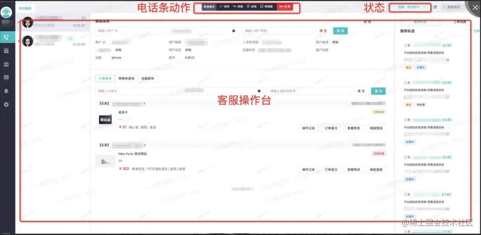
Task: Click the 转接 transfer call action
Action: [x=238, y=7]
